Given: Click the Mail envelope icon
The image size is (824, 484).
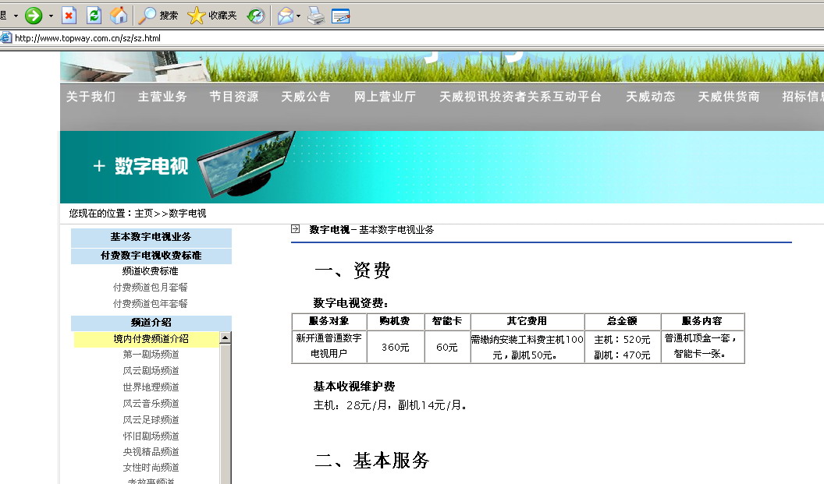Looking at the screenshot, I should [x=285, y=15].
